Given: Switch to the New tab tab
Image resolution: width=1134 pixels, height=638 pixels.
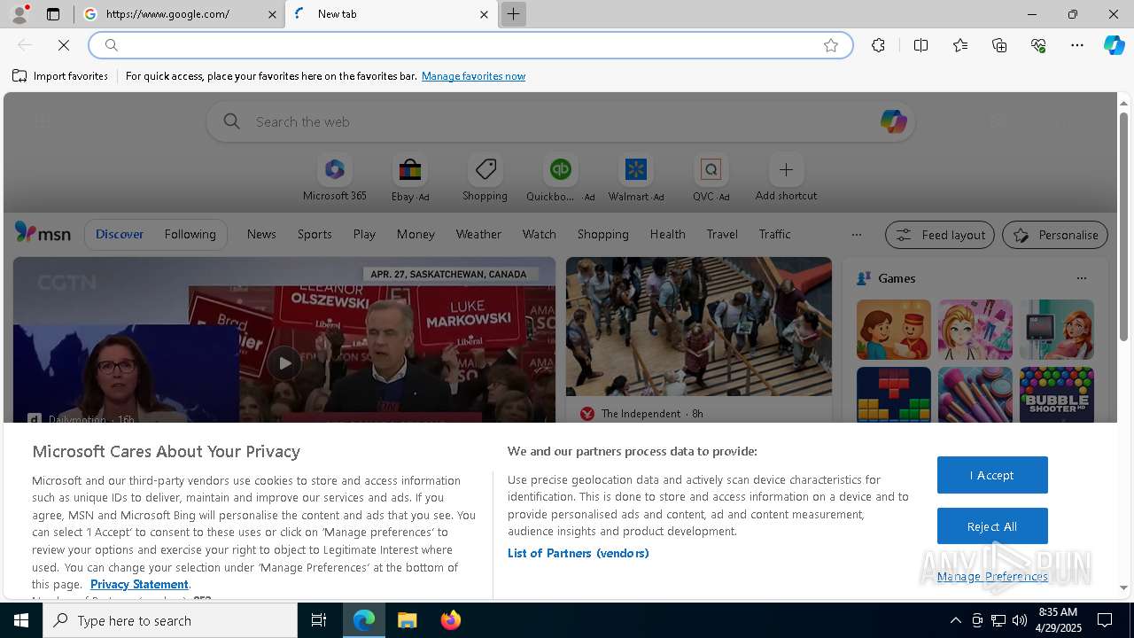Looking at the screenshot, I should pos(391,14).
